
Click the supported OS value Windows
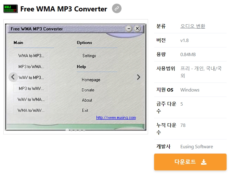pyautogui.click(x=190, y=90)
